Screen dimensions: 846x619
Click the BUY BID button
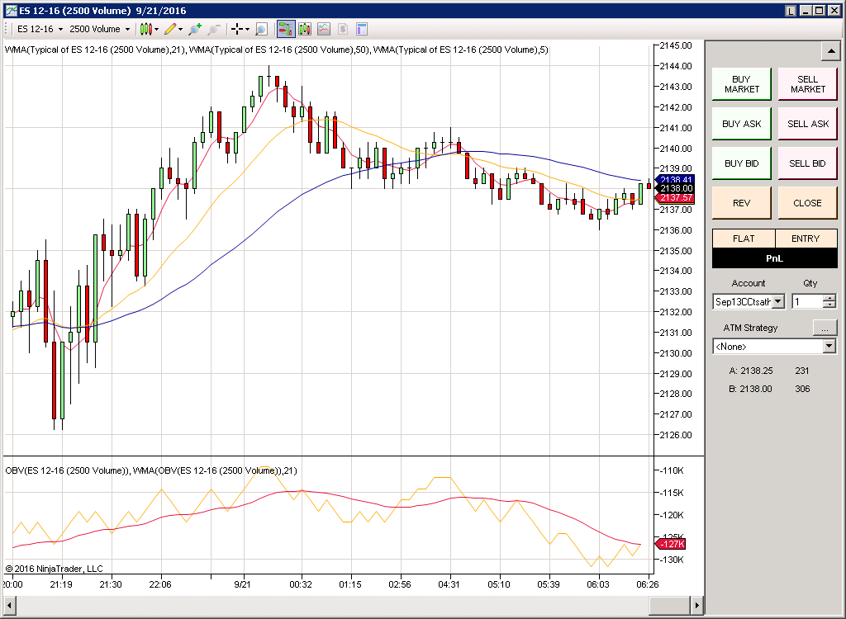[x=741, y=163]
